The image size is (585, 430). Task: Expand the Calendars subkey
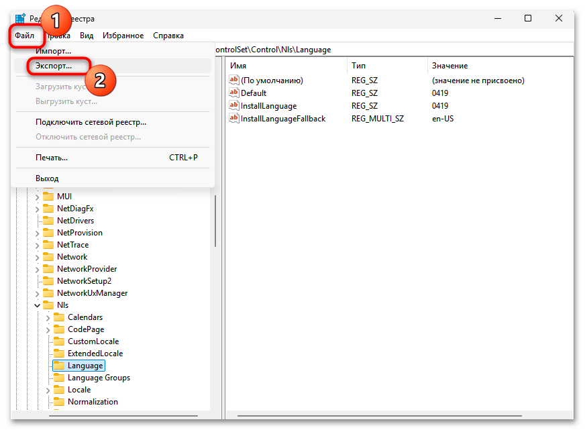[x=48, y=317]
